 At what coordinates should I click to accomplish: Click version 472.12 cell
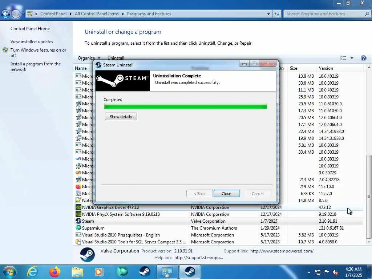325,207
